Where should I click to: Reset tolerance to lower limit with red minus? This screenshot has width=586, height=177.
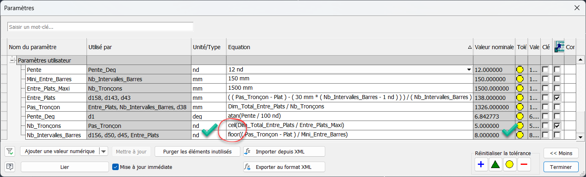click(524, 164)
